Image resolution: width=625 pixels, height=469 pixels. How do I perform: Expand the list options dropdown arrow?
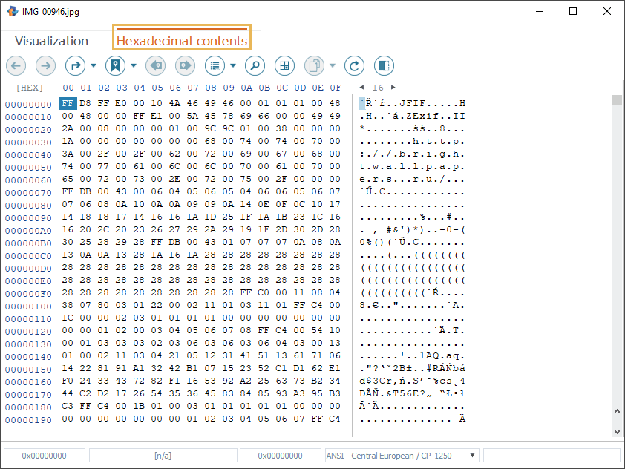[233, 65]
